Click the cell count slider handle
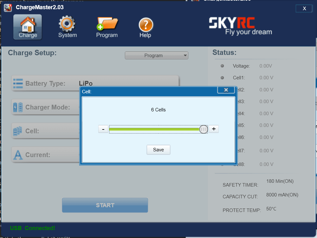This screenshot has height=238, width=317. click(204, 129)
